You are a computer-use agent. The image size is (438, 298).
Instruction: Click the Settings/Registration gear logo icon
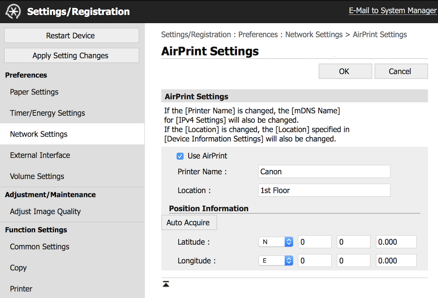13,12
